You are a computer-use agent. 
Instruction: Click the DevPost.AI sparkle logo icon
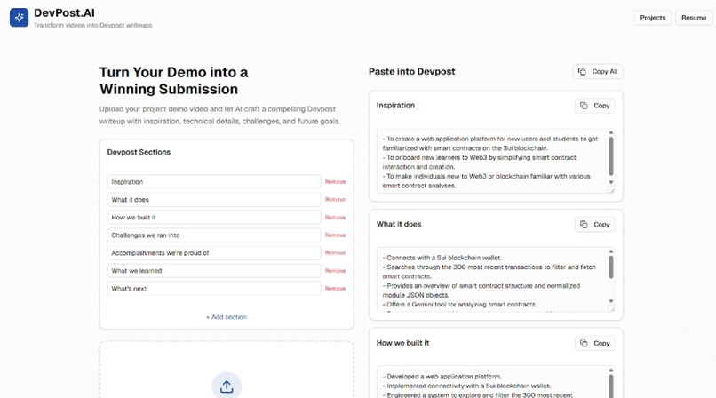coord(19,18)
